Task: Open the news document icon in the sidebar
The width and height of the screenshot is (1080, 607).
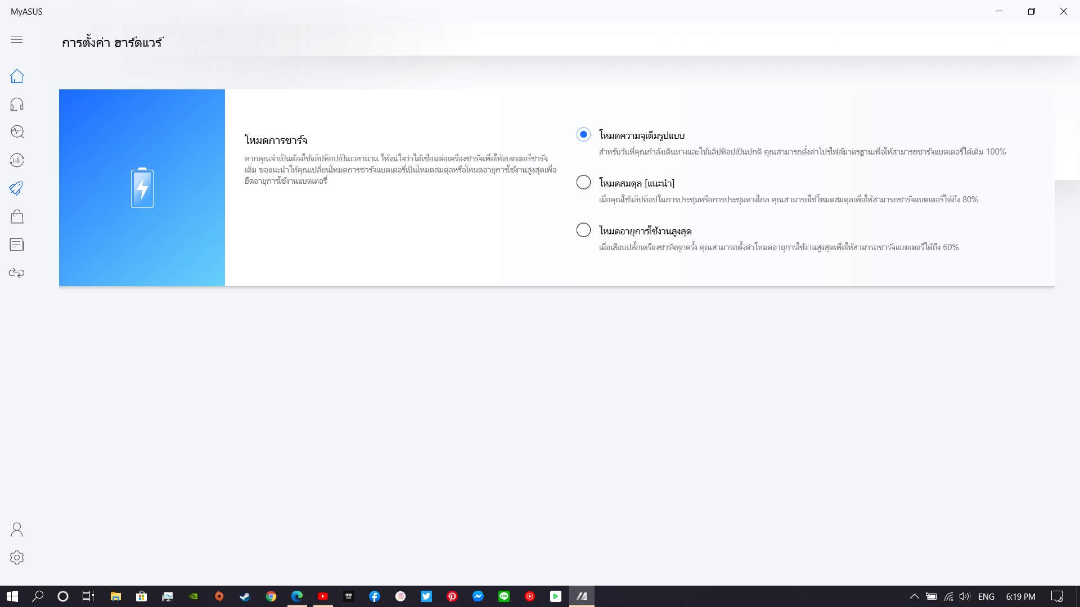Action: tap(17, 244)
